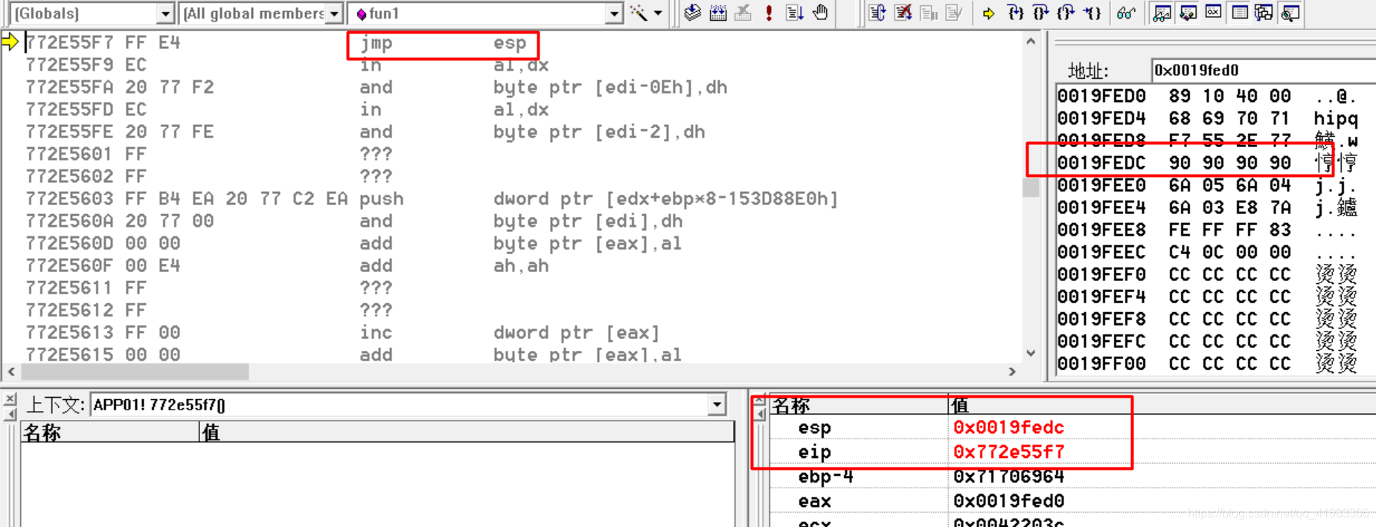Click Show Next Statement yellow arrow icon
This screenshot has width=1376, height=527.
pyautogui.click(x=988, y=13)
